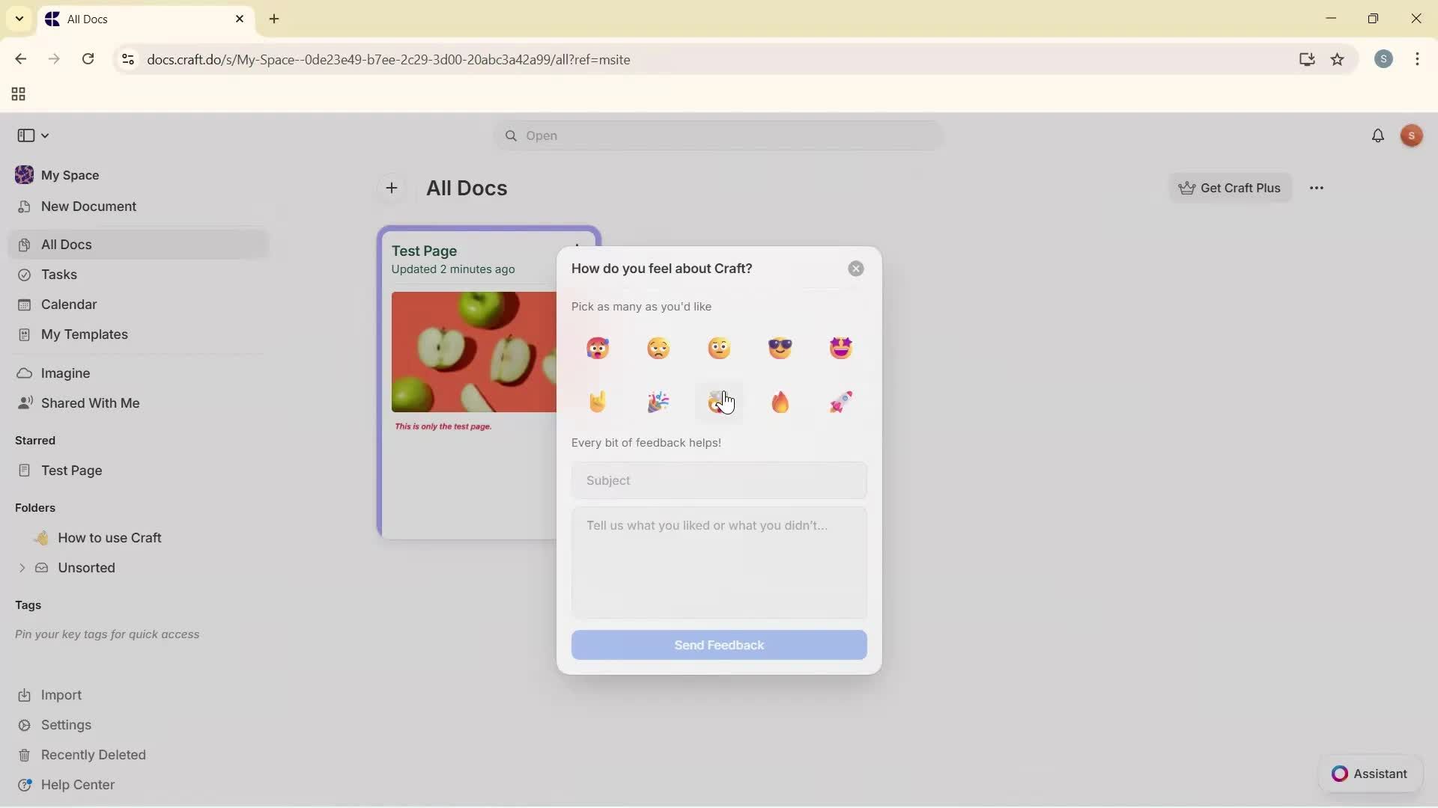The image size is (1438, 808).
Task: Expand the Unsorted folder
Action: (x=21, y=568)
